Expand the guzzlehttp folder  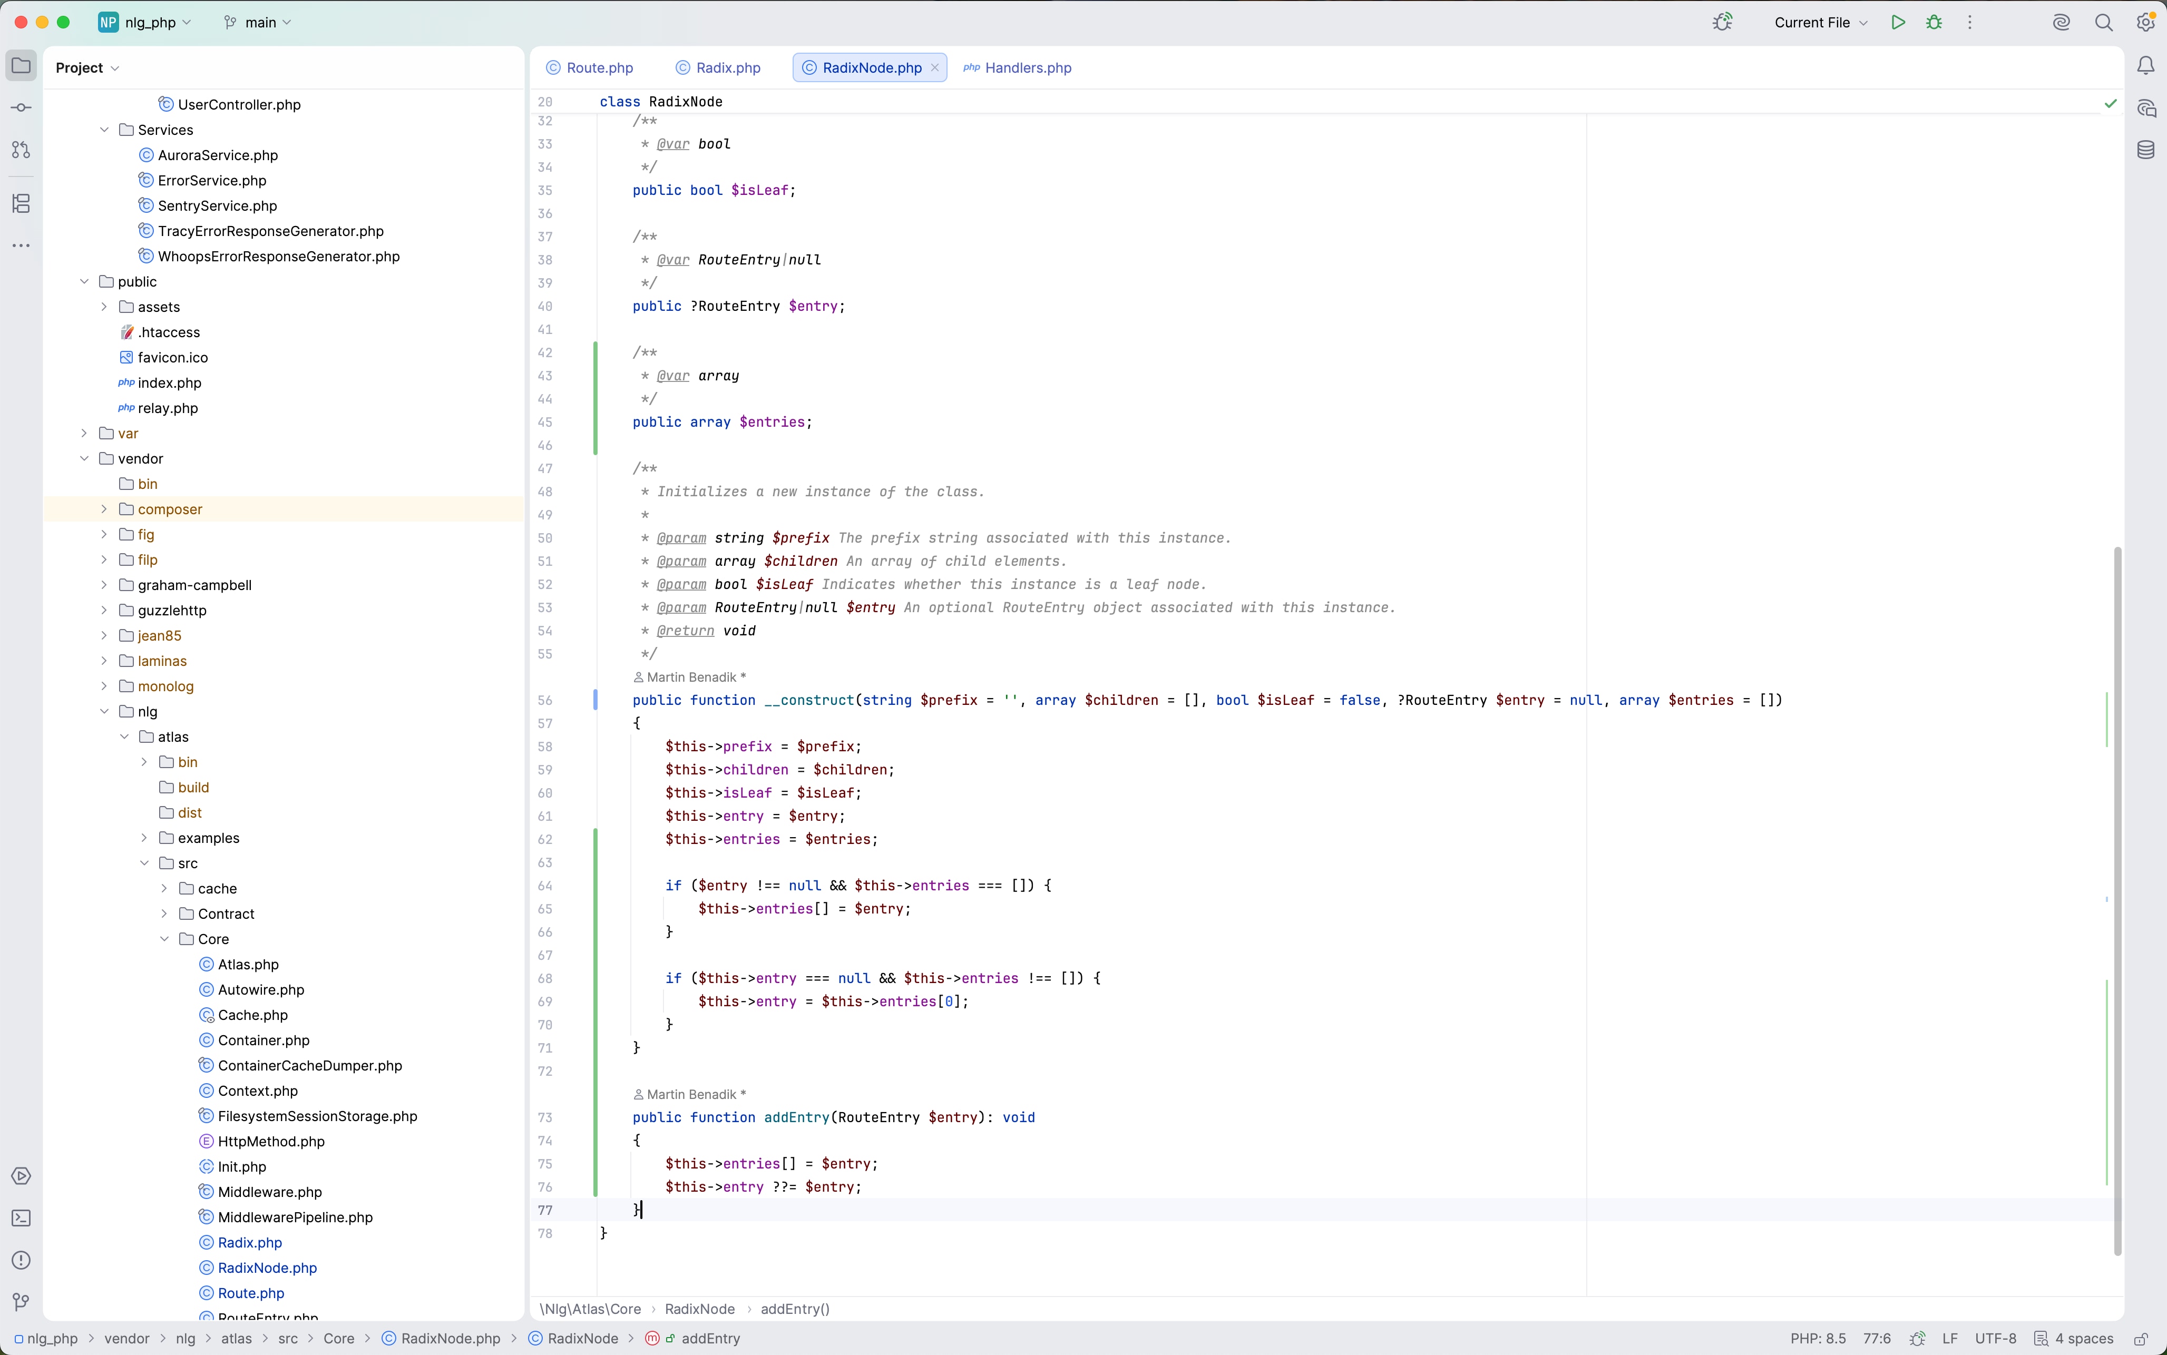(104, 610)
